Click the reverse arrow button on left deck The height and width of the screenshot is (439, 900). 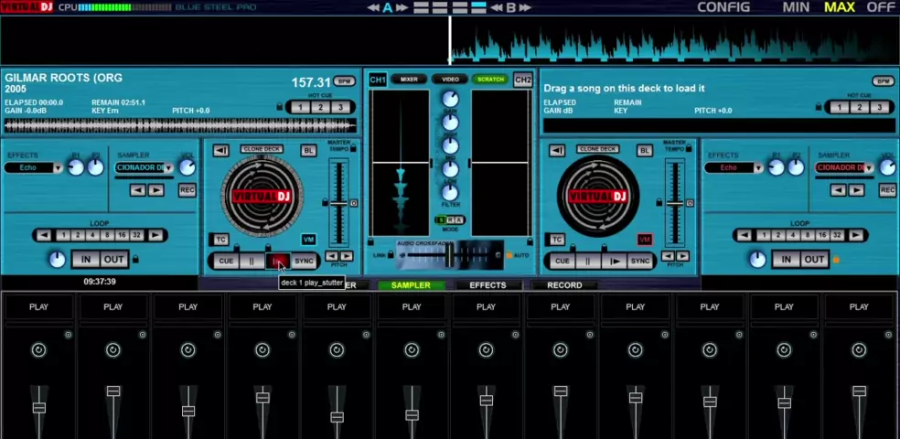(x=220, y=151)
